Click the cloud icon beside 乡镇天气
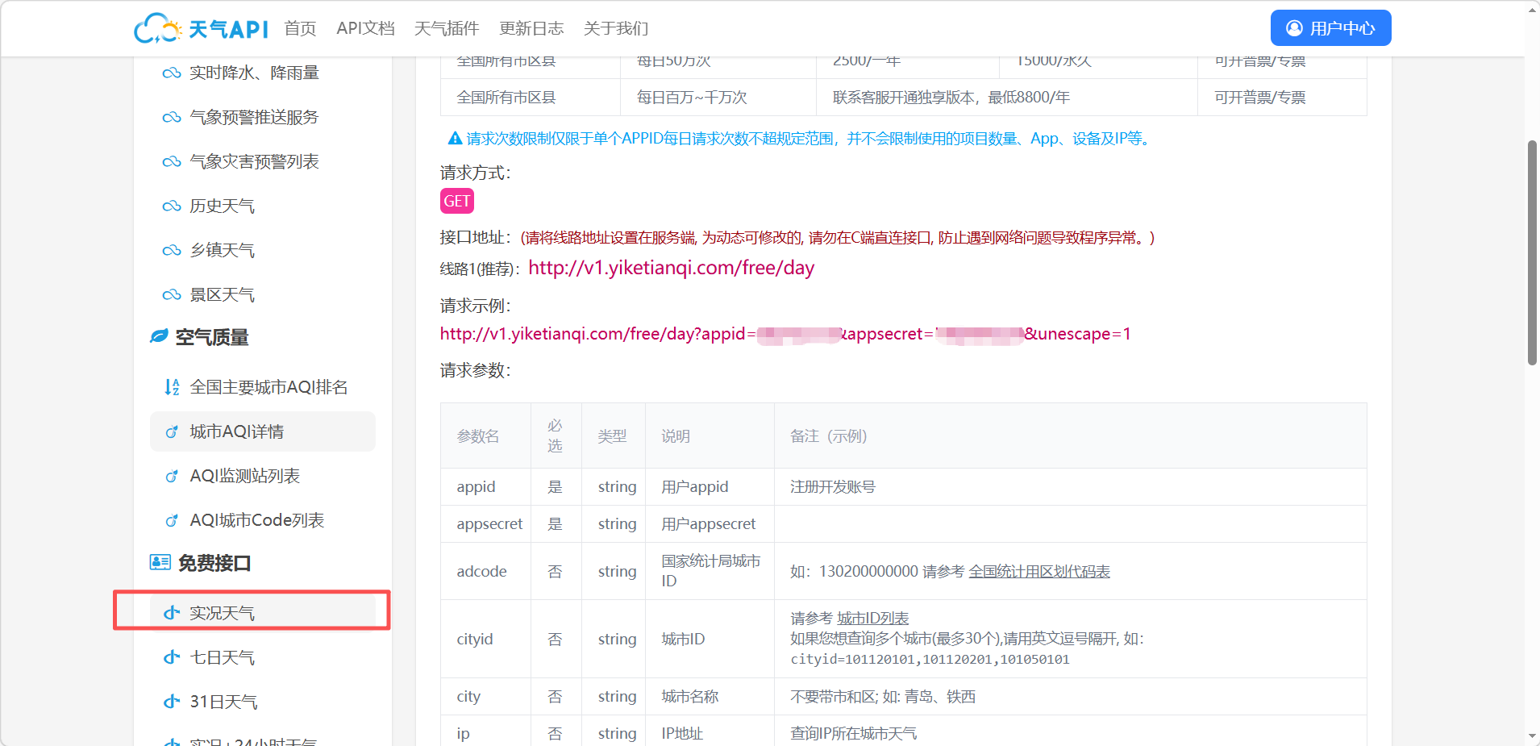The image size is (1540, 746). [171, 251]
